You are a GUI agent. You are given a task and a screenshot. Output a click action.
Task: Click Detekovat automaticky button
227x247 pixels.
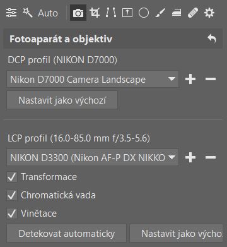pyautogui.click(x=66, y=234)
